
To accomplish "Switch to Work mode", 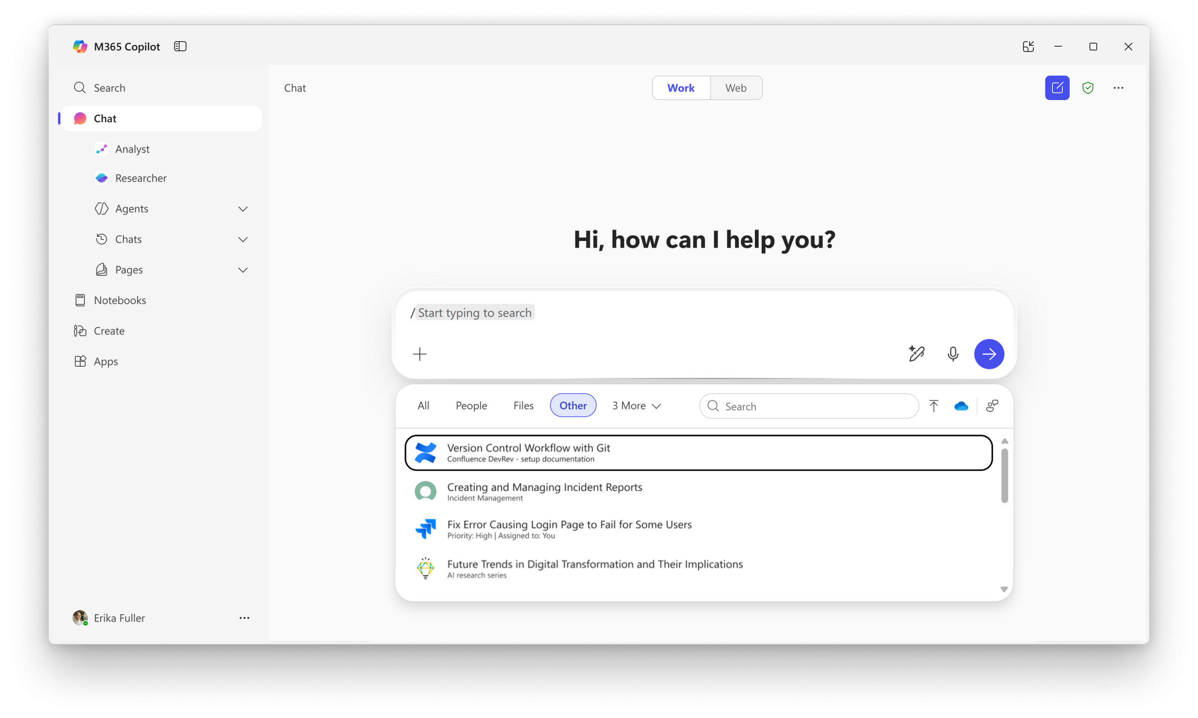I will point(681,87).
